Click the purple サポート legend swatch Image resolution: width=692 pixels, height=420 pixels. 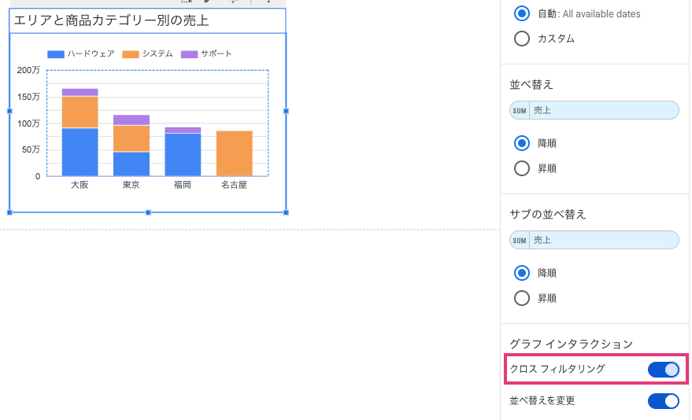pyautogui.click(x=189, y=54)
